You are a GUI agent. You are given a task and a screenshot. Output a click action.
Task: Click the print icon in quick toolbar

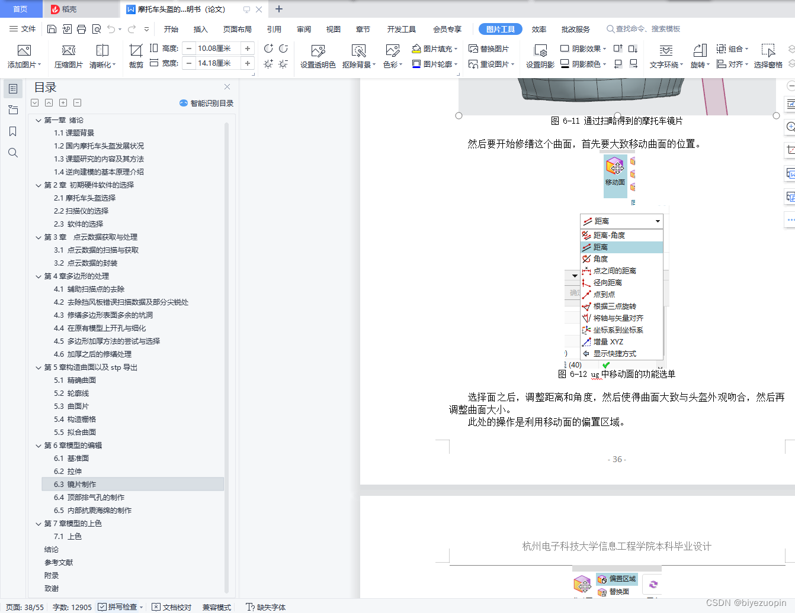(82, 29)
